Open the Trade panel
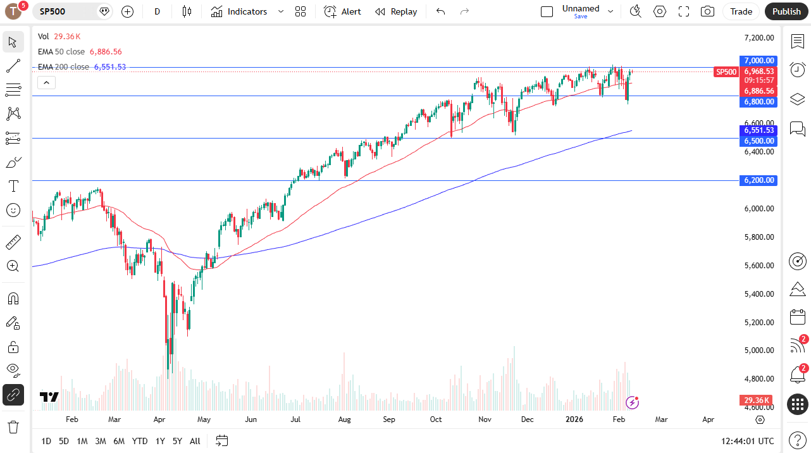Viewport: 811px width, 453px height. coord(741,11)
